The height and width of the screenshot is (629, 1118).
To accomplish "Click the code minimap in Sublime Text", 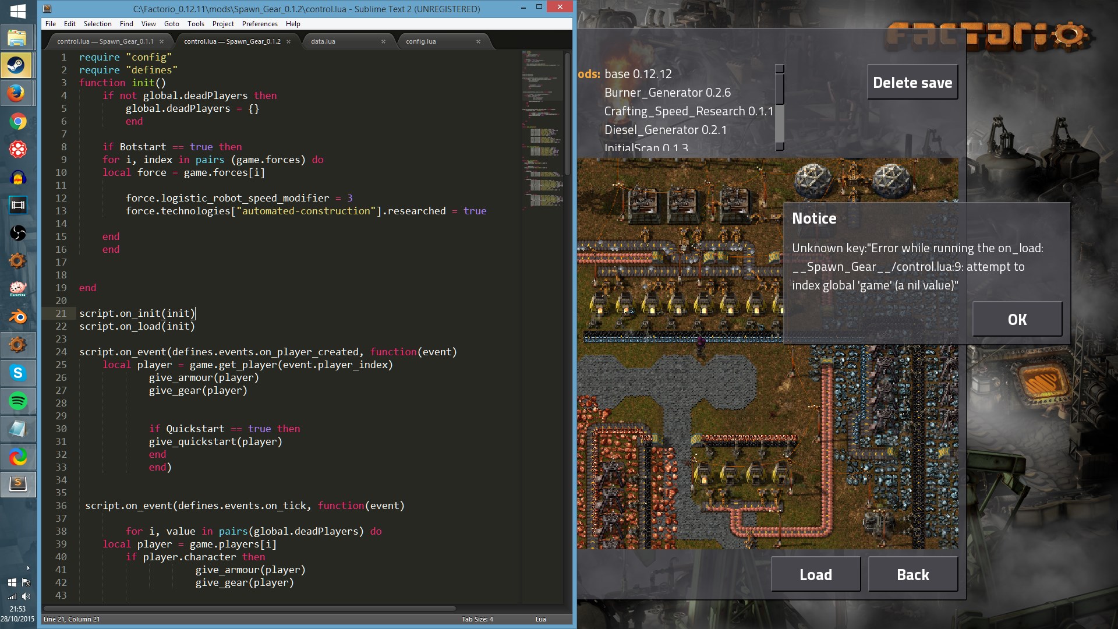I will [542, 131].
